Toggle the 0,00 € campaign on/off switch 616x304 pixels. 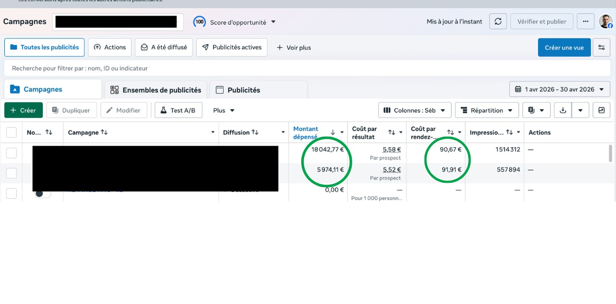tap(43, 193)
